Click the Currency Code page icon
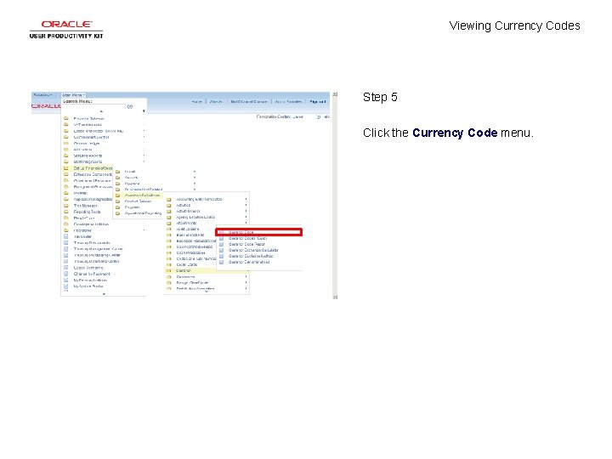The height and width of the screenshot is (459, 612). 221,232
